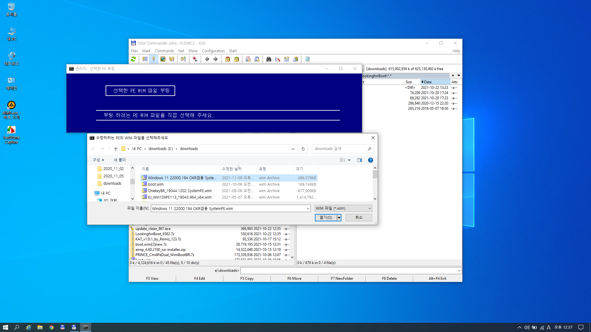The width and height of the screenshot is (591, 332).
Task: Open the Notepad icon in Total Commander toolbar
Action: pos(307,59)
